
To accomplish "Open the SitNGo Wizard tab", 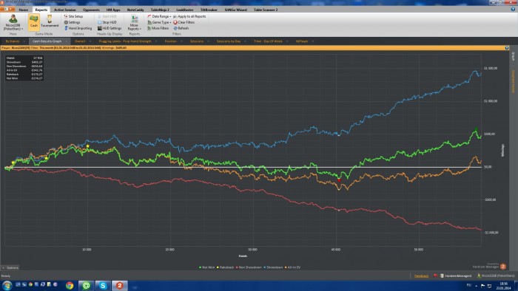I will (x=235, y=10).
